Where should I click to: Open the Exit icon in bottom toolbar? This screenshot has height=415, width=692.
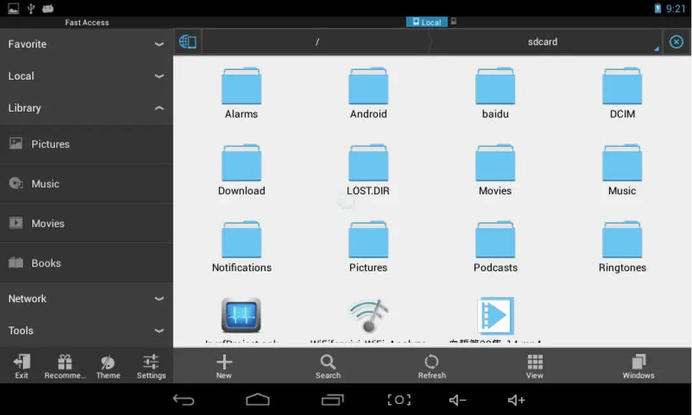pos(21,365)
